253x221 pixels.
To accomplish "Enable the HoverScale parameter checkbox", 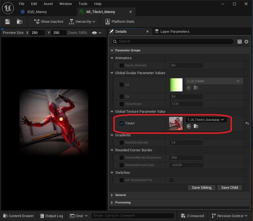I will click(121, 104).
